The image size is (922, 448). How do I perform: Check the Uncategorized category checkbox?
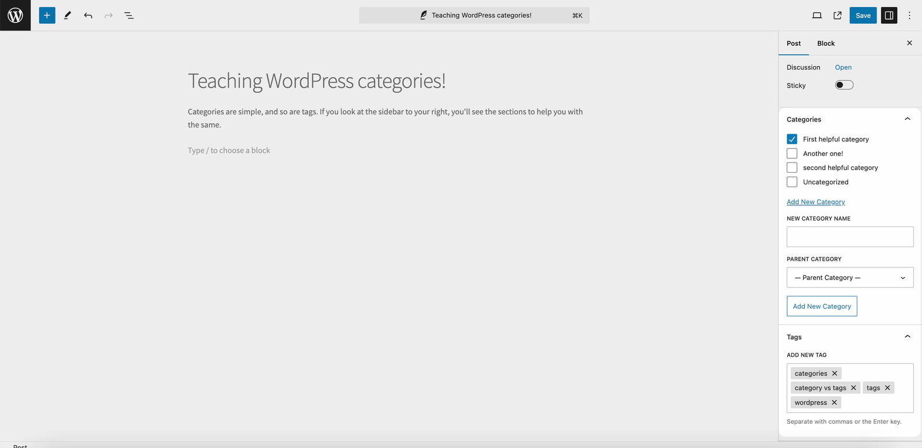[x=792, y=182]
